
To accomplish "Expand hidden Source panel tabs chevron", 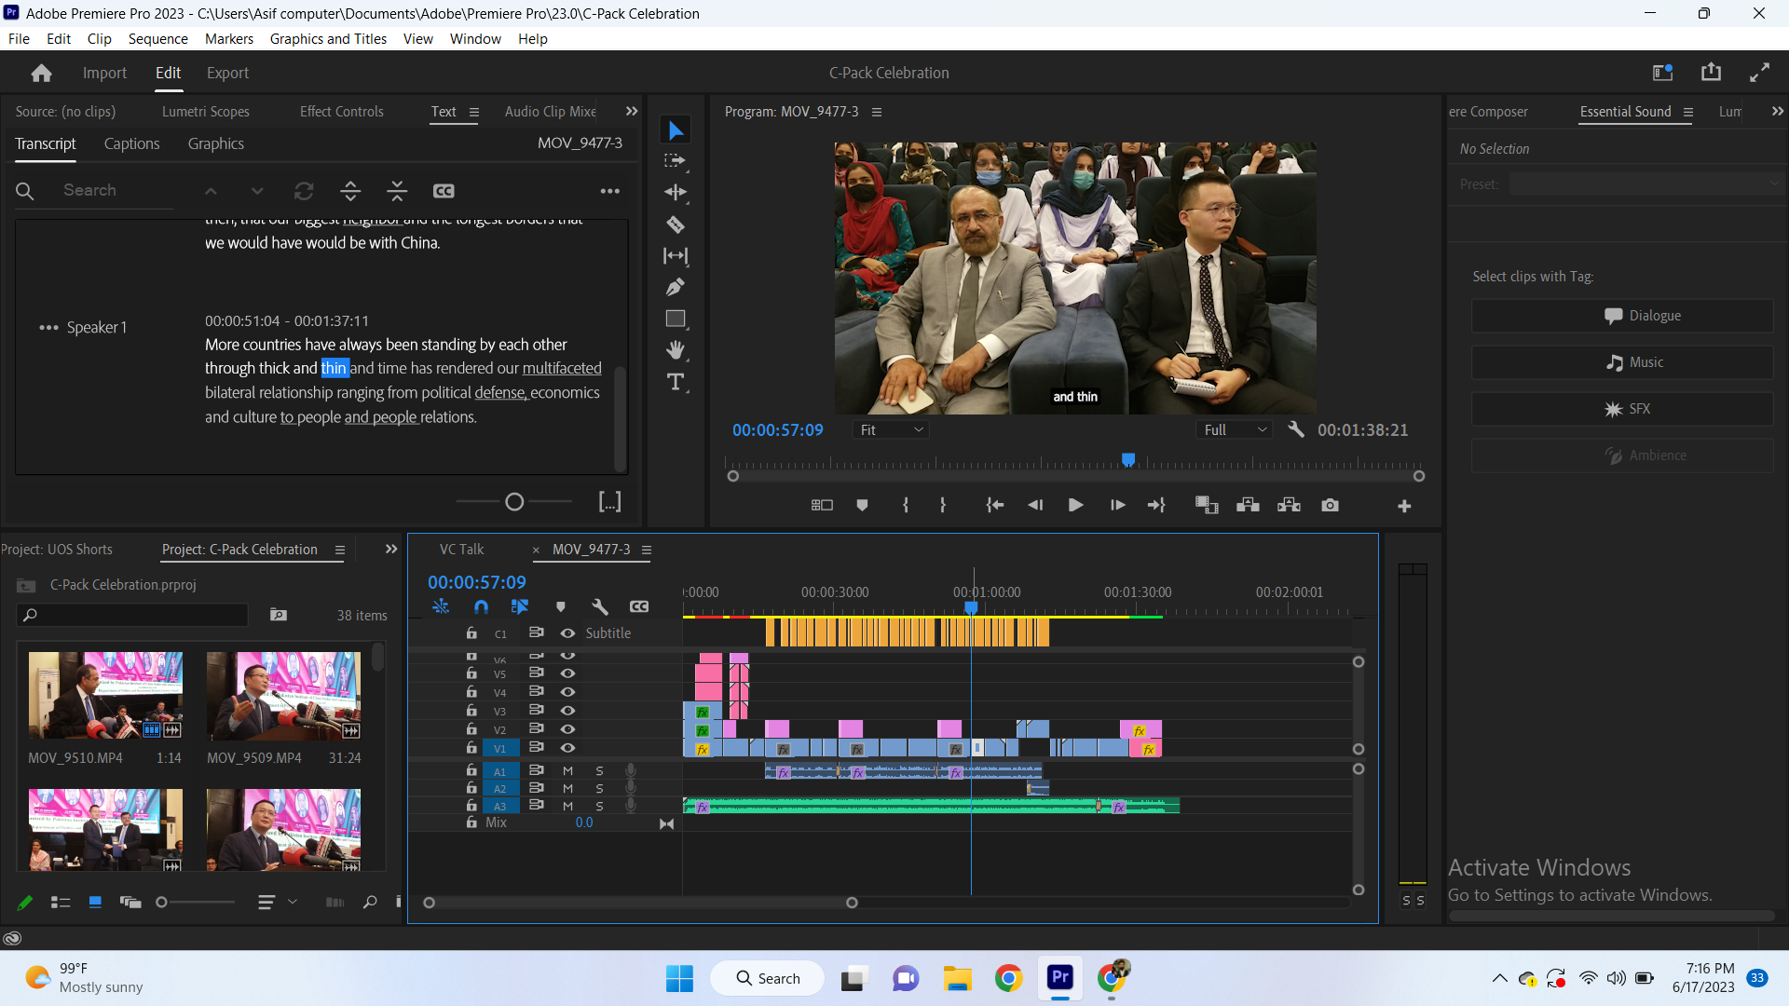I will click(632, 111).
